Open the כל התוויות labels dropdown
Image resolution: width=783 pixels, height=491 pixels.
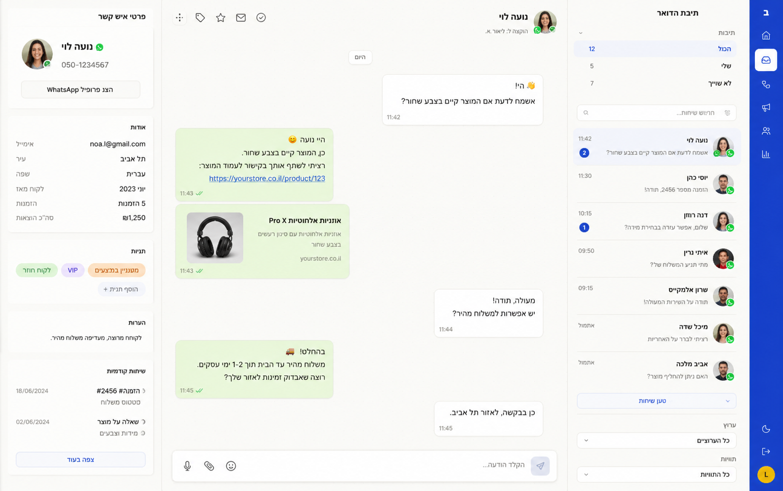click(656, 475)
